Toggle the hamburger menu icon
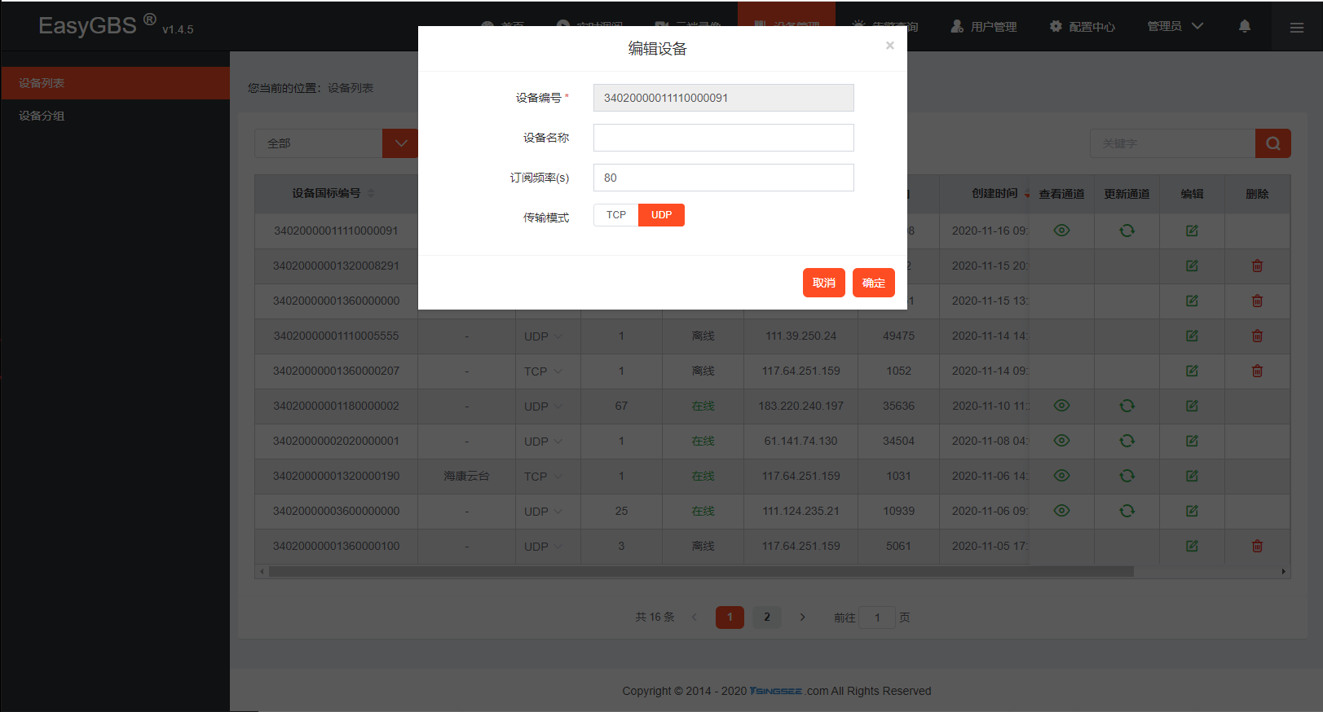This screenshot has width=1323, height=712. pos(1296,27)
